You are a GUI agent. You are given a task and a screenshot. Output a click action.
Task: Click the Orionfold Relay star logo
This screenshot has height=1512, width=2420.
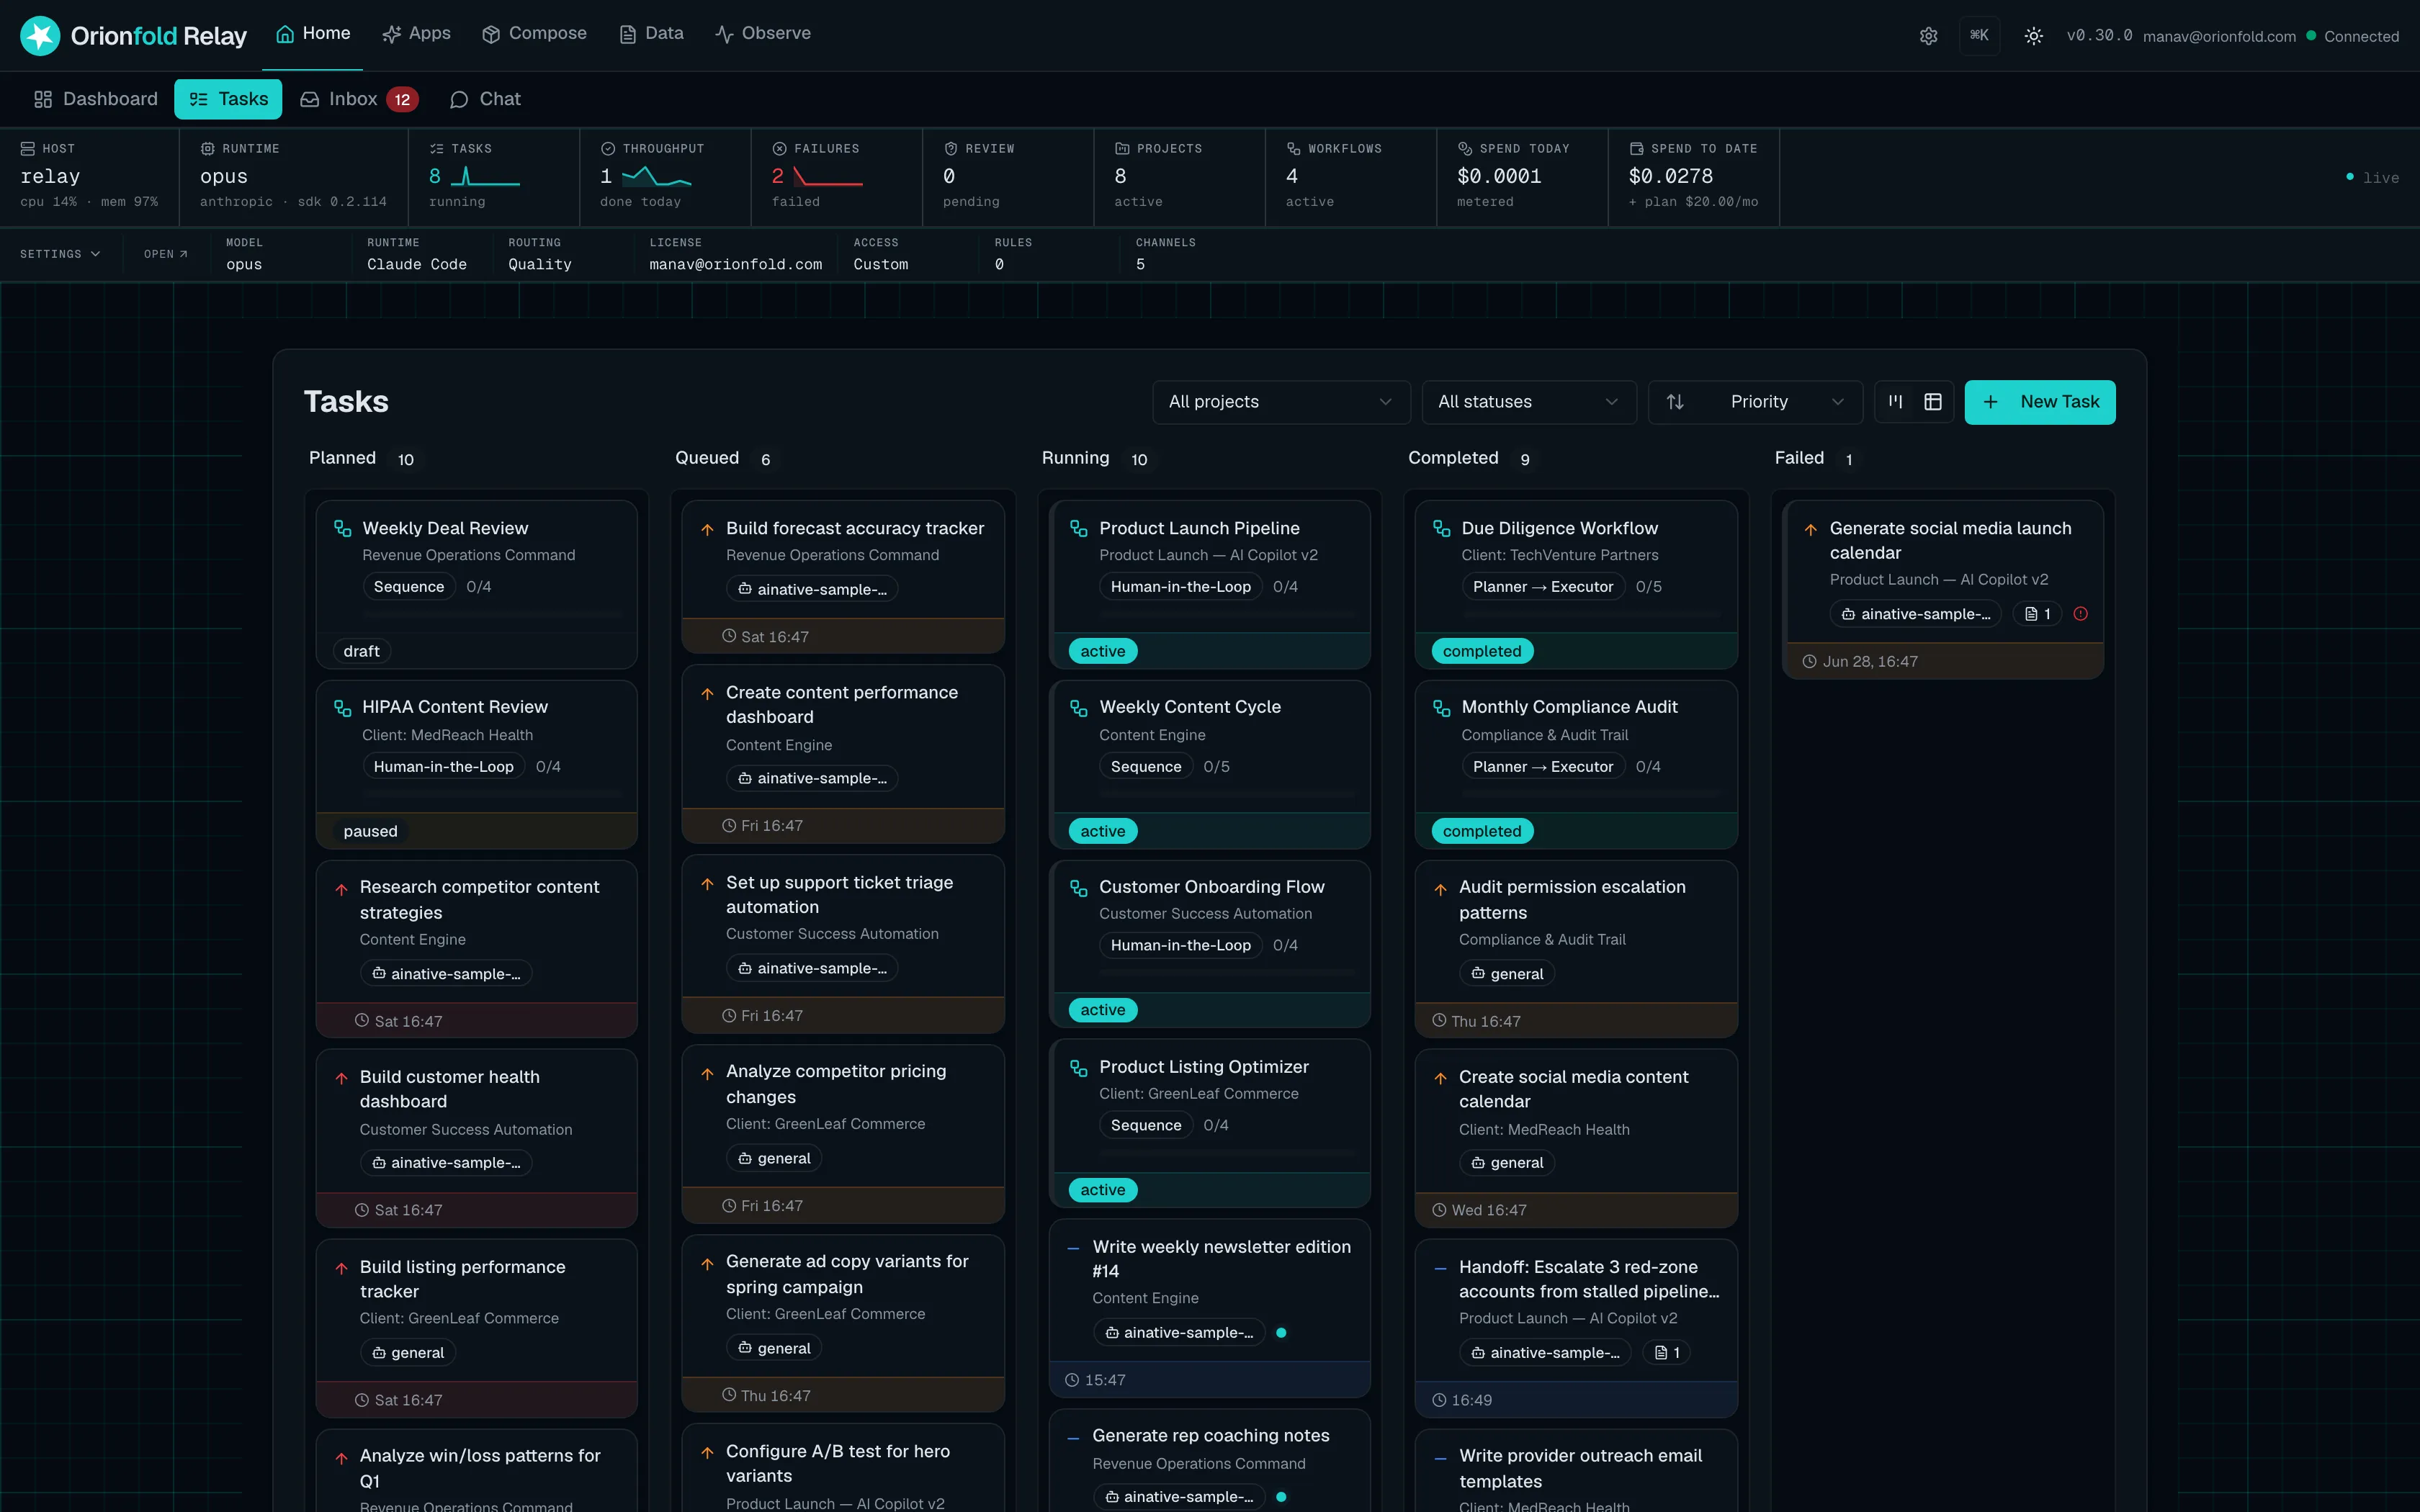tap(40, 36)
